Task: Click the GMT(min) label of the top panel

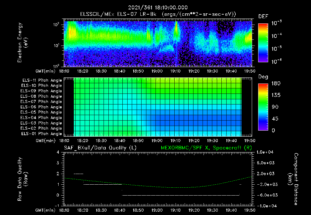Action: pos(46,71)
